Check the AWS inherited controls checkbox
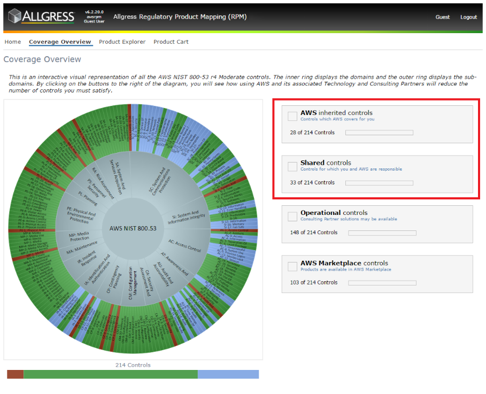The image size is (486, 394). pos(292,116)
